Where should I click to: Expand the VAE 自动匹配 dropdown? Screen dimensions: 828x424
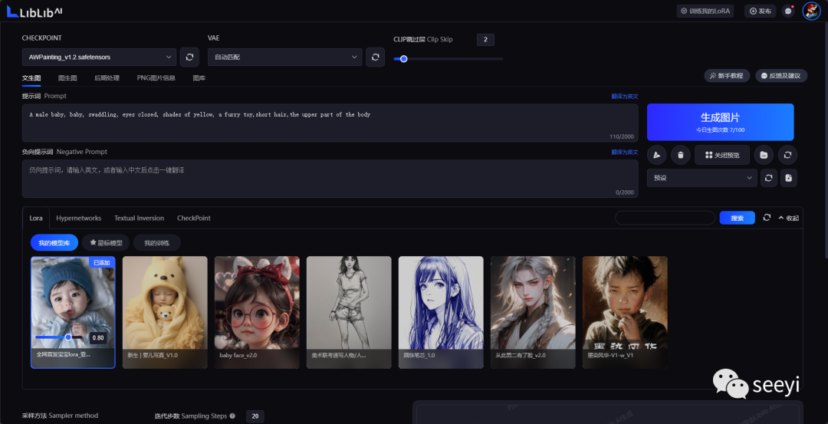point(284,57)
